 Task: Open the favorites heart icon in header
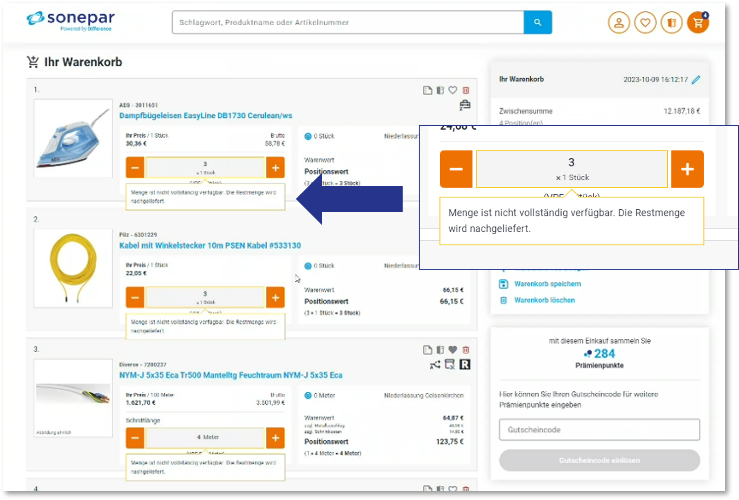coord(645,23)
